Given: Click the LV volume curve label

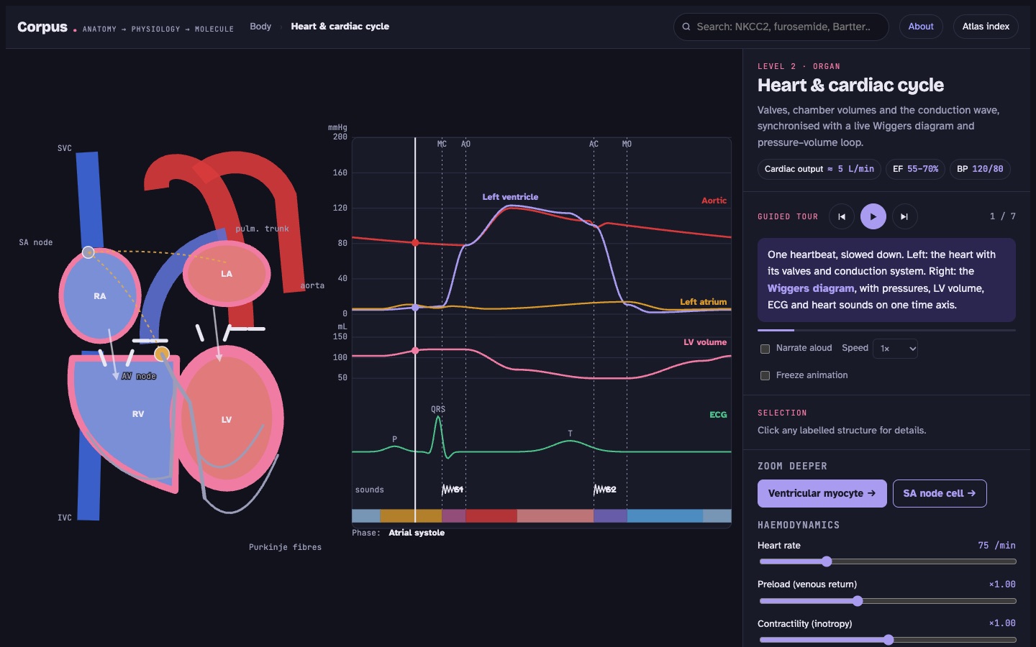Looking at the screenshot, I should tap(705, 342).
